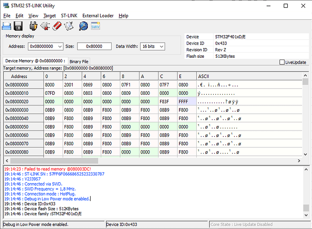Run Full chip erase eraser icon

tap(57, 26)
